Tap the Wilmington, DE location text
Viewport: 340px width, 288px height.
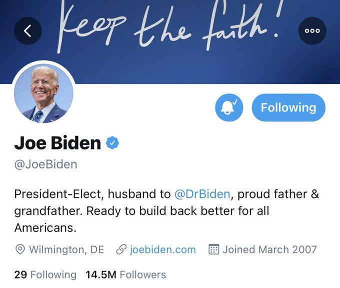click(66, 249)
